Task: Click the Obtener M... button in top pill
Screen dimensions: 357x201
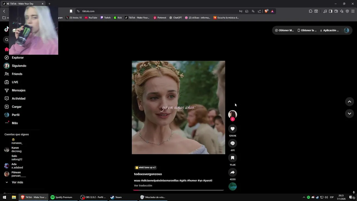Action: pyautogui.click(x=284, y=30)
